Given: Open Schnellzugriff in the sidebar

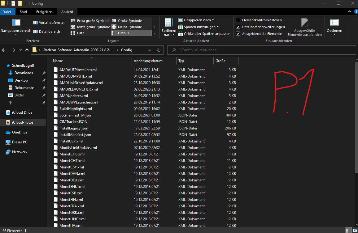Looking at the screenshot, I should pos(23,66).
